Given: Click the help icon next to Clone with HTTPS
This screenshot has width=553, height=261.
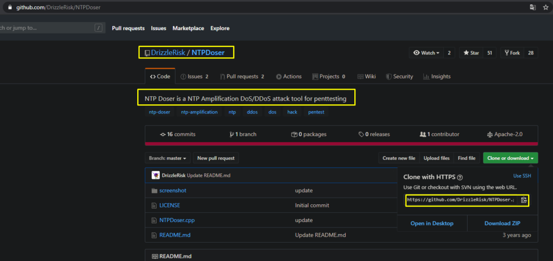Looking at the screenshot, I should point(460,177).
